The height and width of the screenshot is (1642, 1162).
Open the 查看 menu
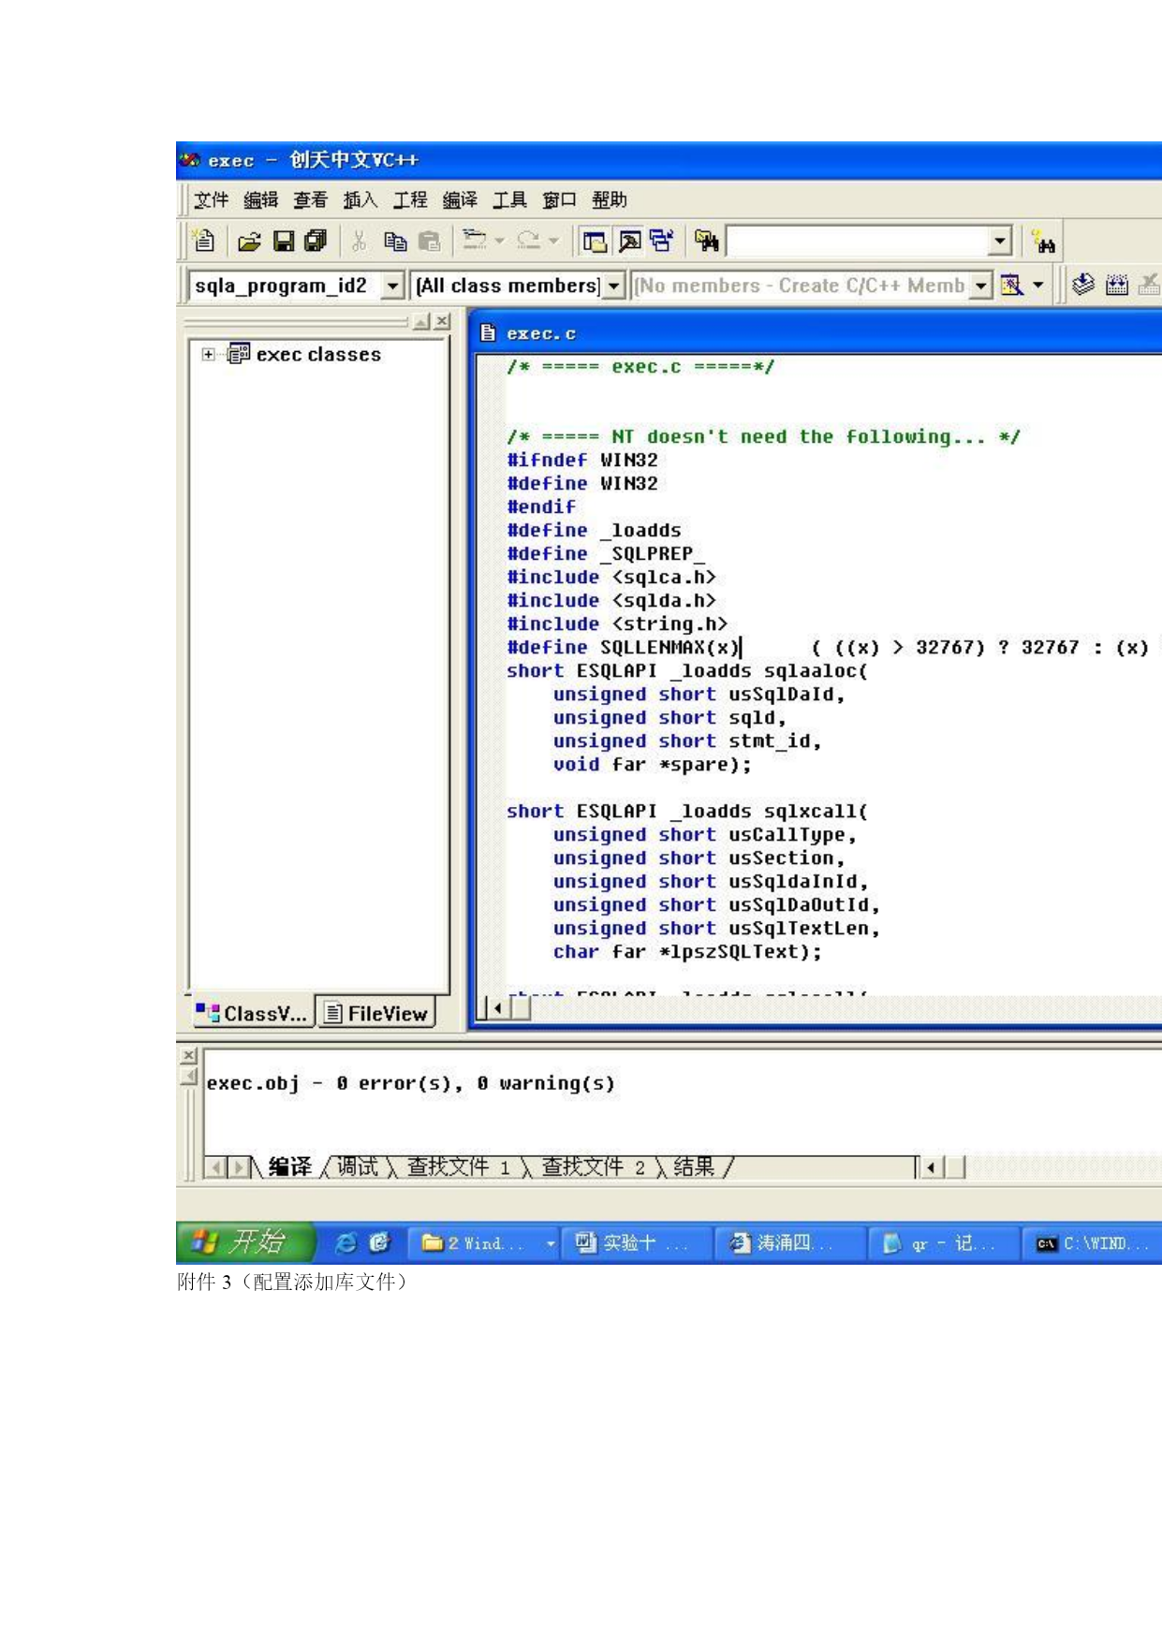coord(311,199)
